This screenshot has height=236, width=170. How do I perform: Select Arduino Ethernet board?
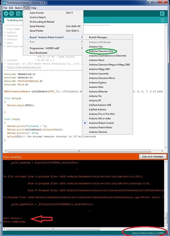point(108,92)
